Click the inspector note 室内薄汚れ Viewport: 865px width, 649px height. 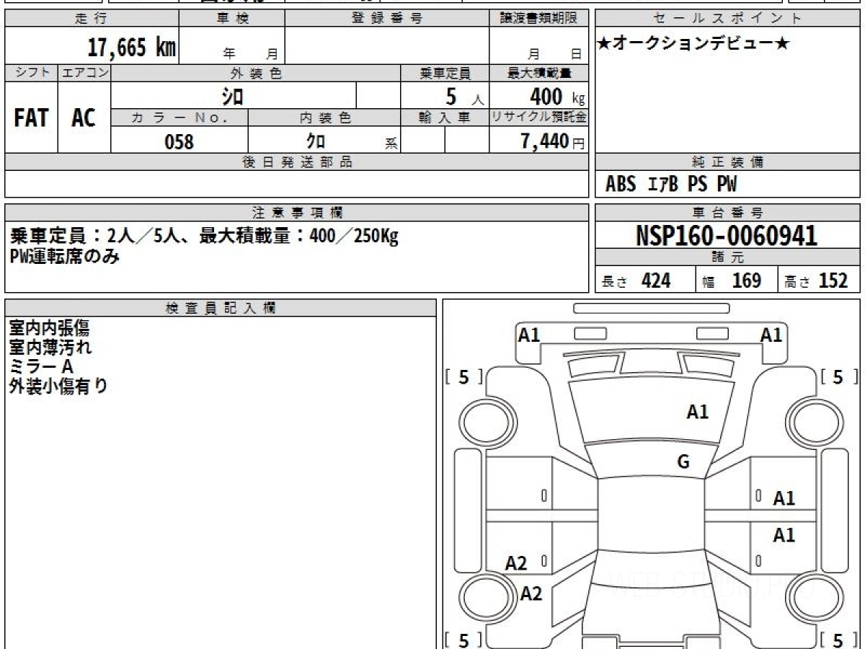click(x=50, y=347)
